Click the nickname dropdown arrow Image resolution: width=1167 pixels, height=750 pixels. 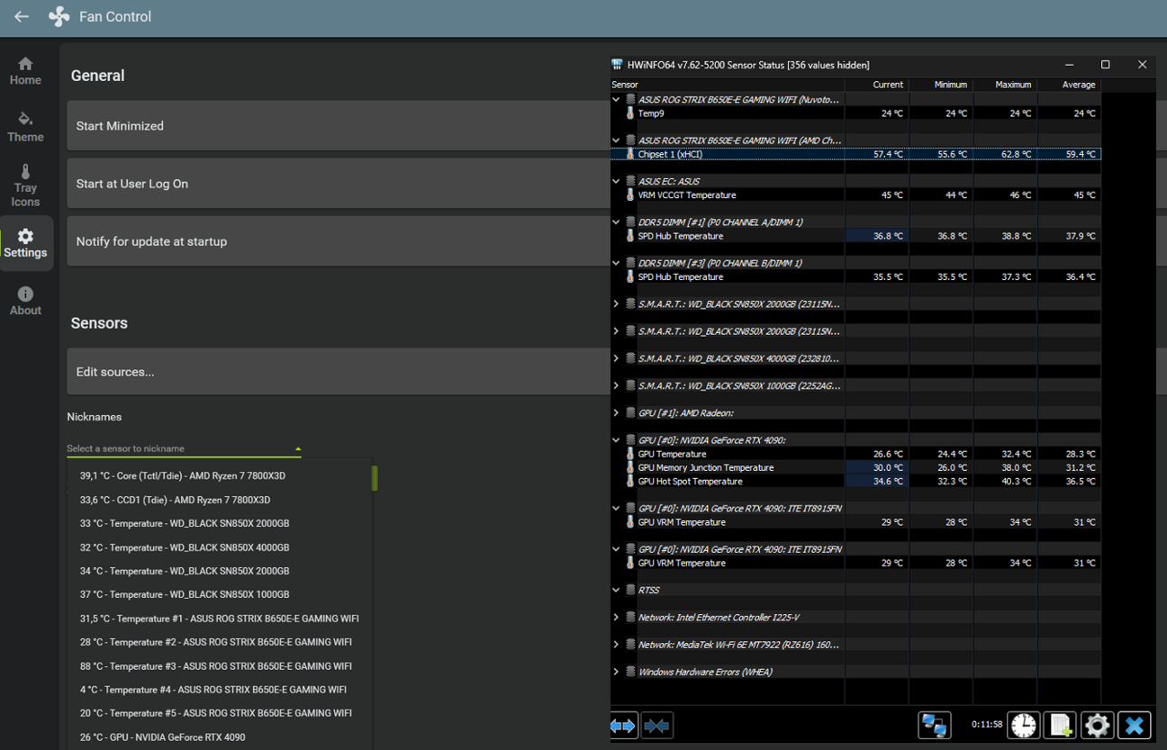click(297, 448)
